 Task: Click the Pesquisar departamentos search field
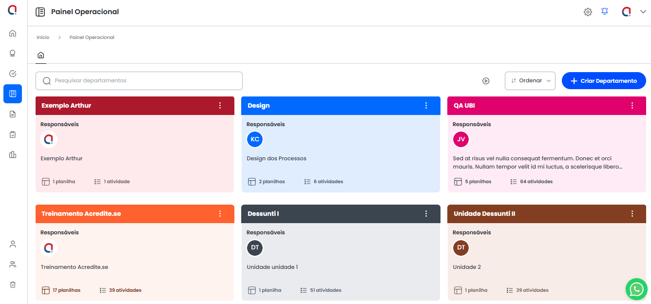click(139, 81)
